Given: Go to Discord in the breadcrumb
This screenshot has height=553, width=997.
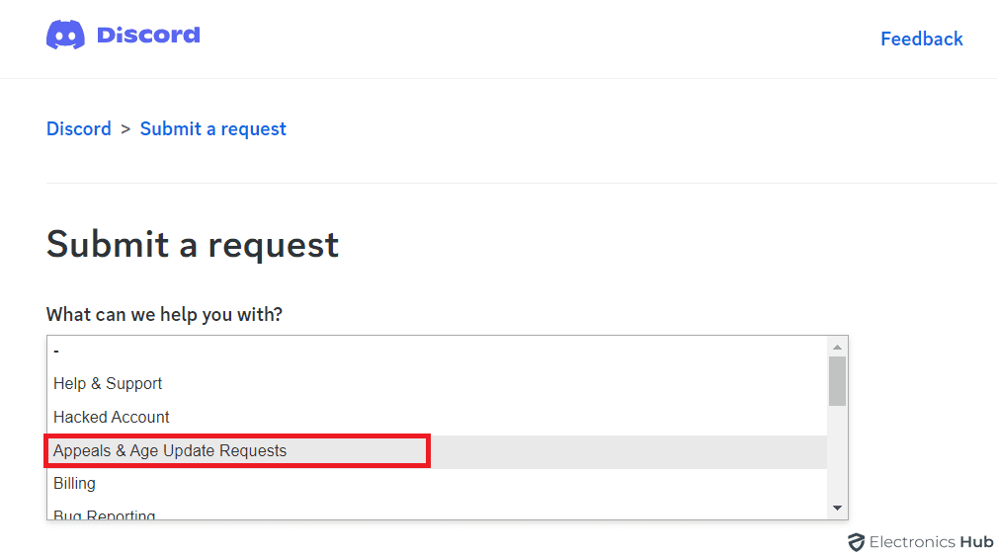Looking at the screenshot, I should (79, 128).
